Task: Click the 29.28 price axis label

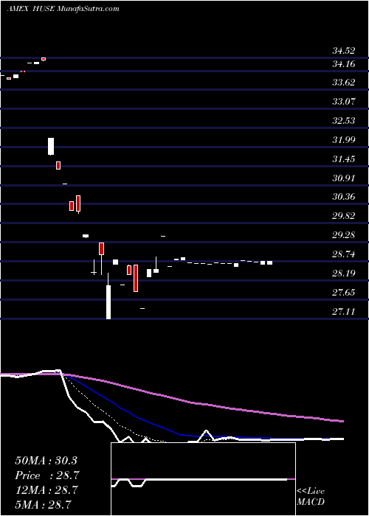Action: pos(344,235)
